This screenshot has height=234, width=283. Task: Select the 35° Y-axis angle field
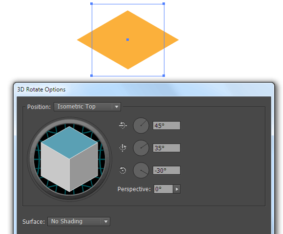pyautogui.click(x=166, y=148)
